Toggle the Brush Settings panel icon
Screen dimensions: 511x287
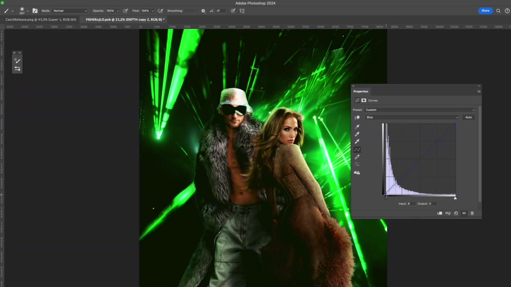35,11
